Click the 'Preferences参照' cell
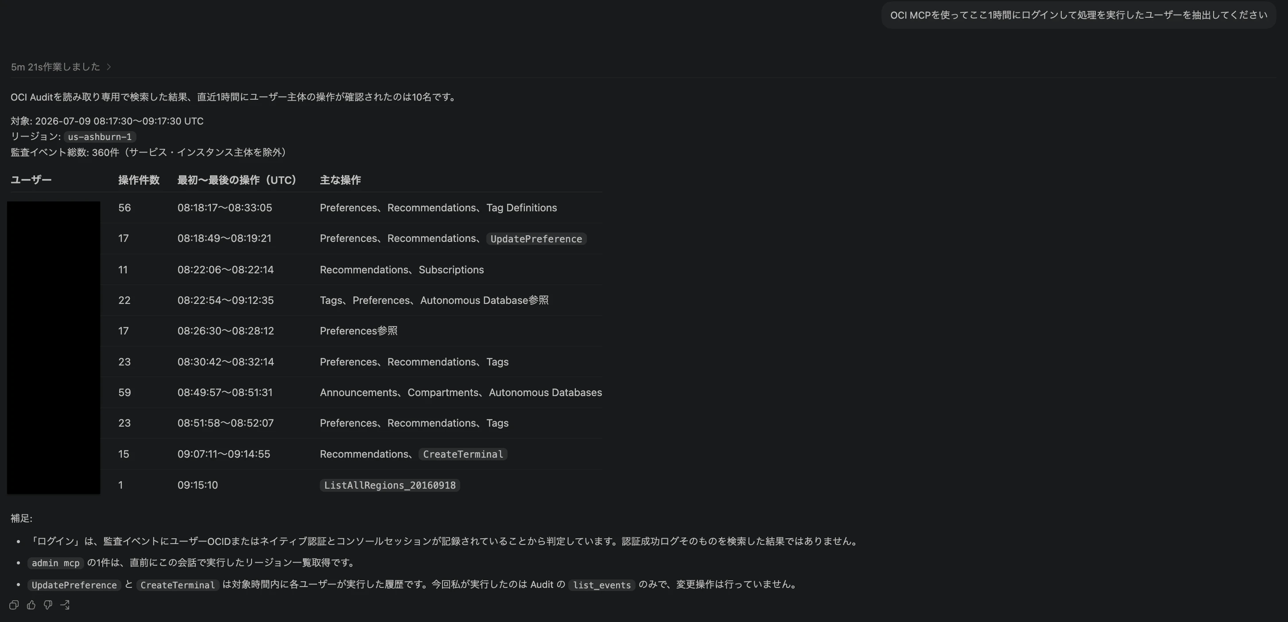 [x=358, y=330]
